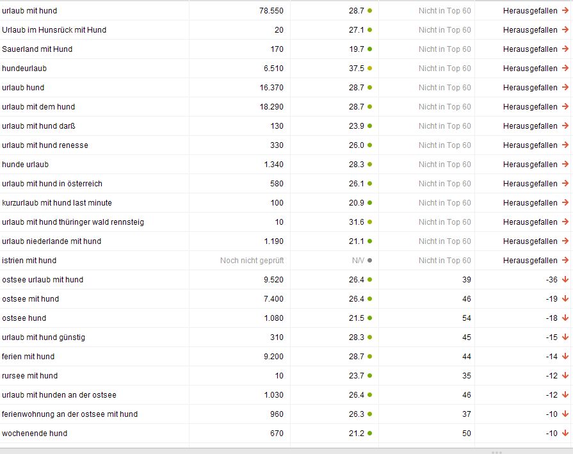
Task: Open keyword 'Urlaub im Hunsrück mit Hund'
Action: [54, 30]
